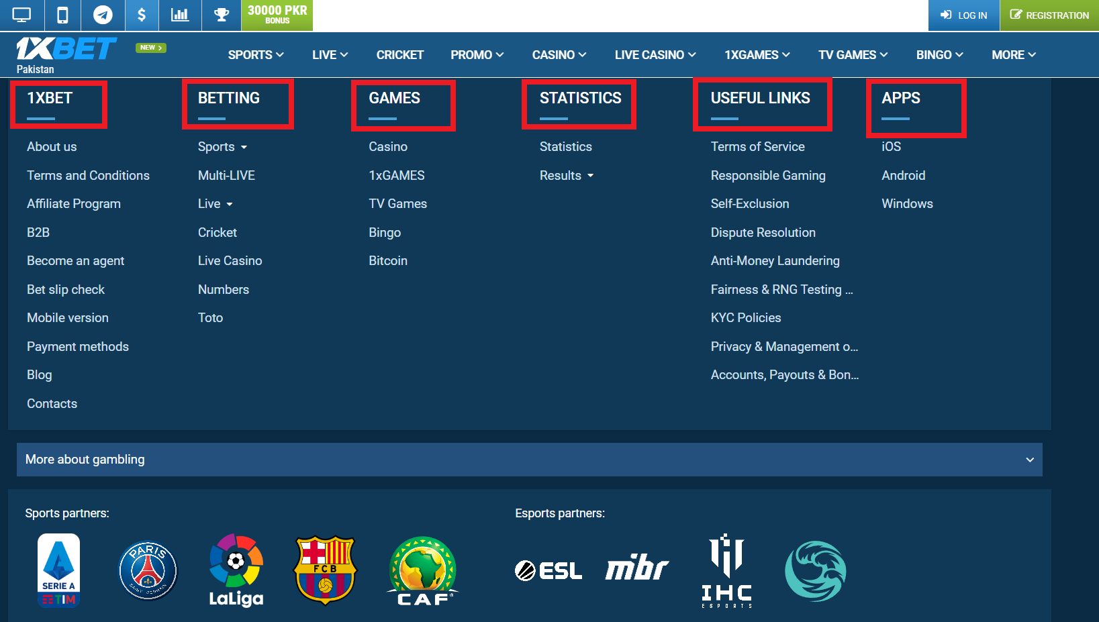Click the trophy results icon
Screen dimensions: 1099x622
[x=222, y=15]
